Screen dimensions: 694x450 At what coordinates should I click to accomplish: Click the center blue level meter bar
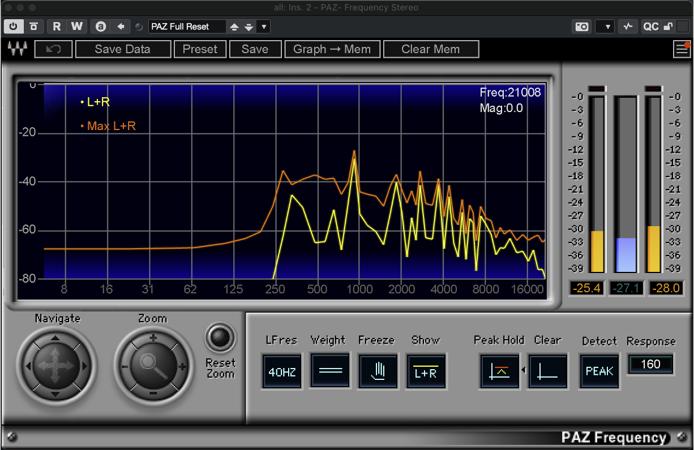pos(626,184)
